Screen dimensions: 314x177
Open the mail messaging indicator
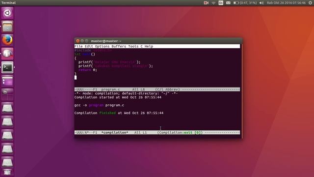pos(228,3)
